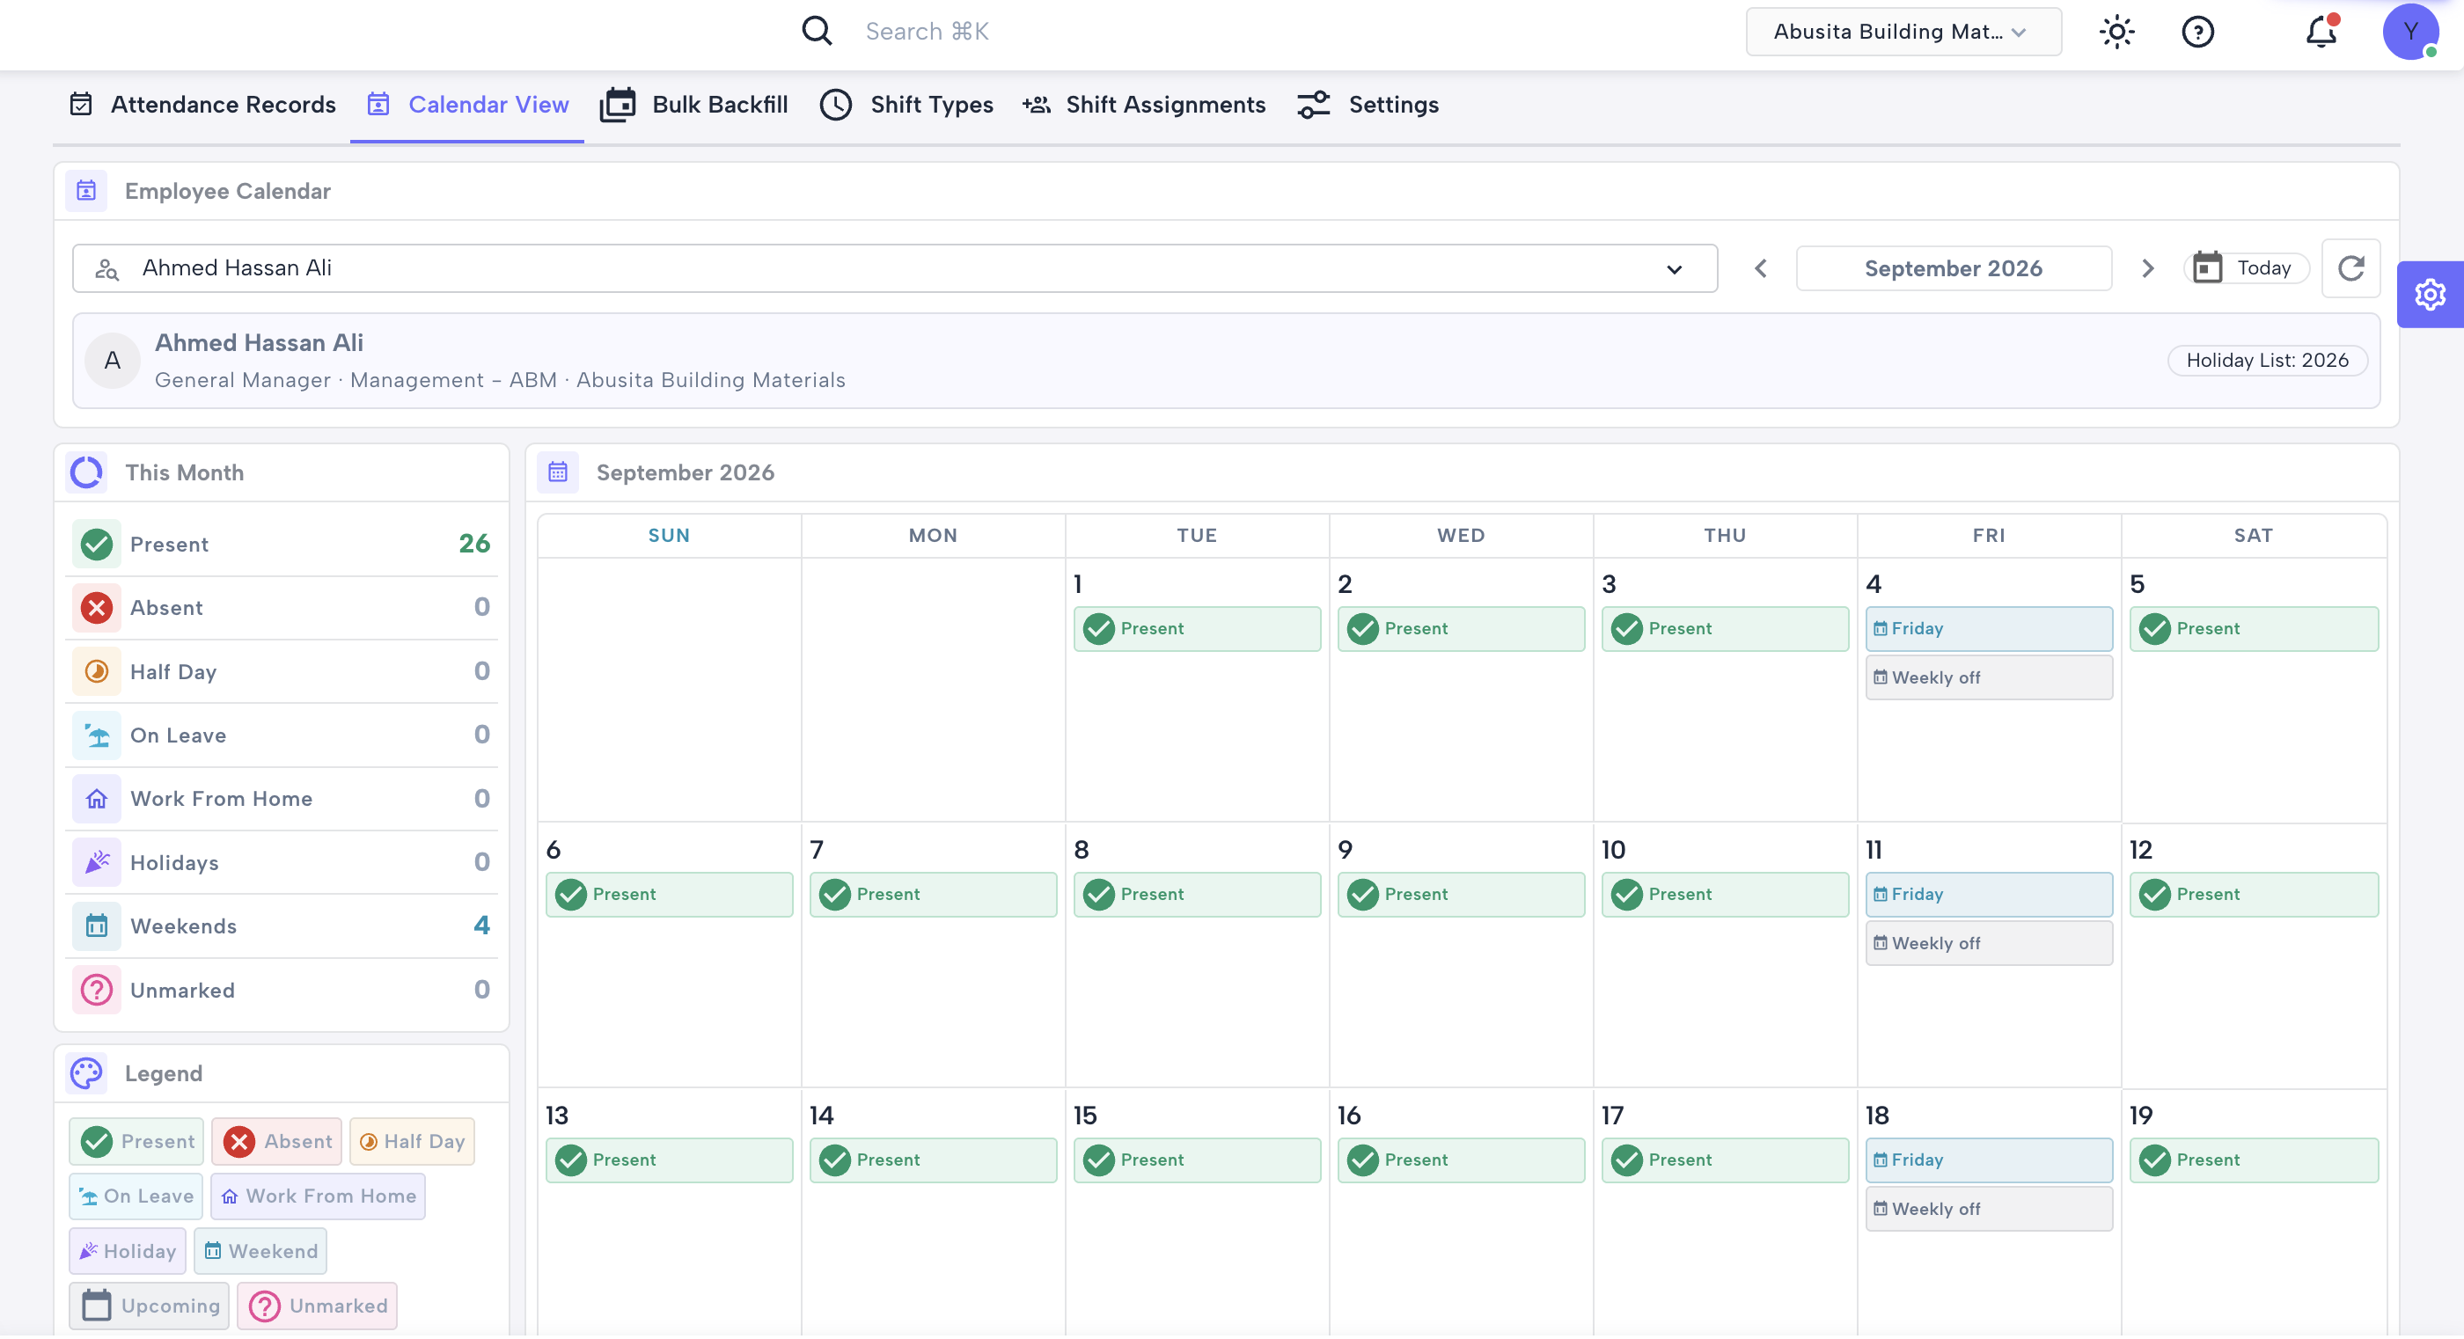Expand the Ahmed Hassan Ali employee selector
Image resolution: width=2464 pixels, height=1339 pixels.
click(894, 268)
